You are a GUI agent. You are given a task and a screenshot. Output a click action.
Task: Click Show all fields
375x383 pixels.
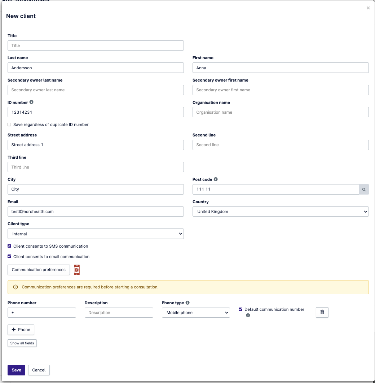22,343
